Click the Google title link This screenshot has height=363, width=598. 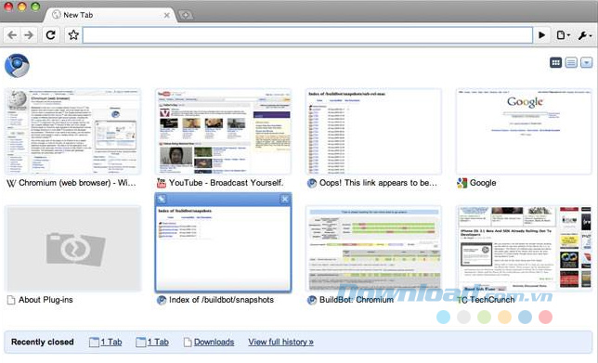point(483,183)
